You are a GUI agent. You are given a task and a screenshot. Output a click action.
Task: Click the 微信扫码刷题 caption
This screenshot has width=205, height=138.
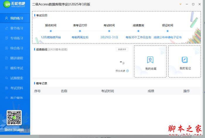click(x=14, y=130)
